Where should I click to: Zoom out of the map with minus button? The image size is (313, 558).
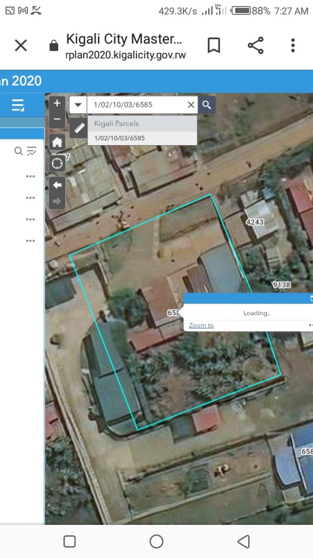(57, 120)
